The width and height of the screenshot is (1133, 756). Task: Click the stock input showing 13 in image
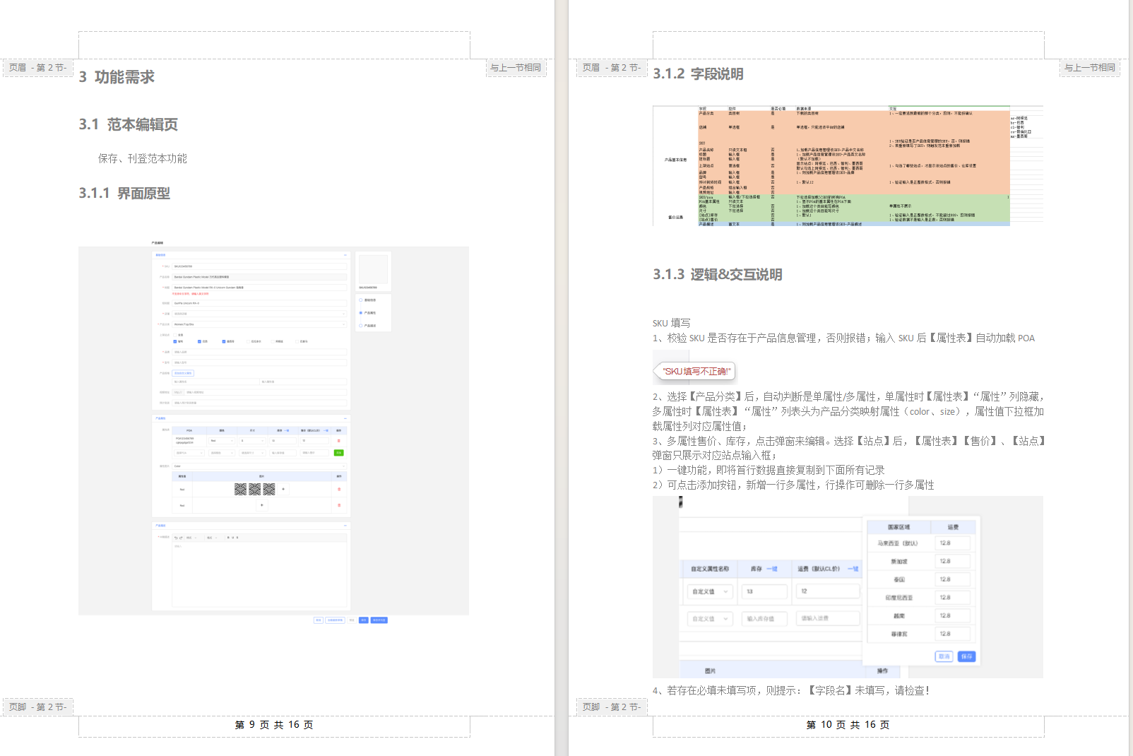(764, 591)
